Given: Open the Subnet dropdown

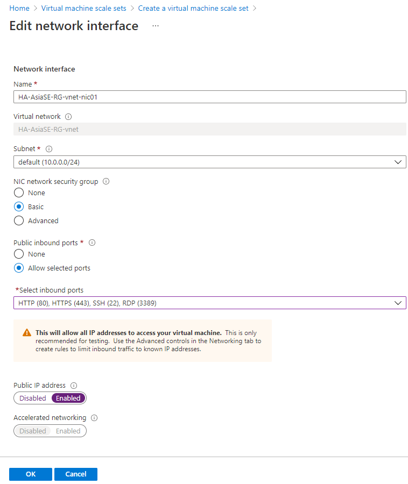Looking at the screenshot, I should tap(210, 162).
